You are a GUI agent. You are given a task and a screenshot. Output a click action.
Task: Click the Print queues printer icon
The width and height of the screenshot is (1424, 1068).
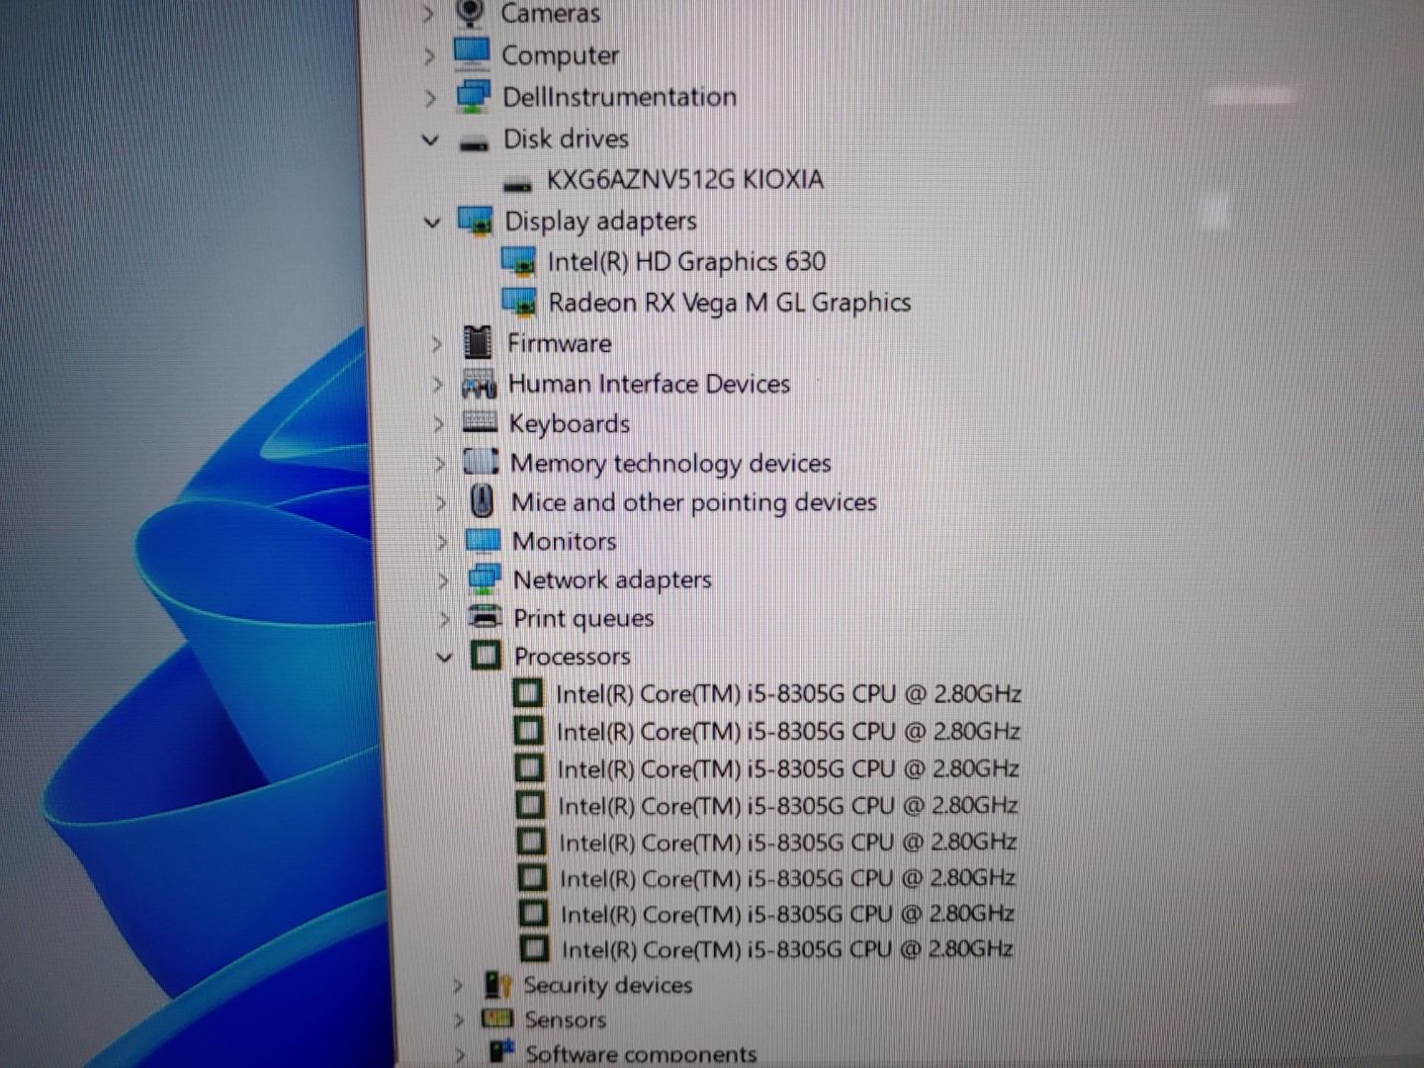pos(485,617)
